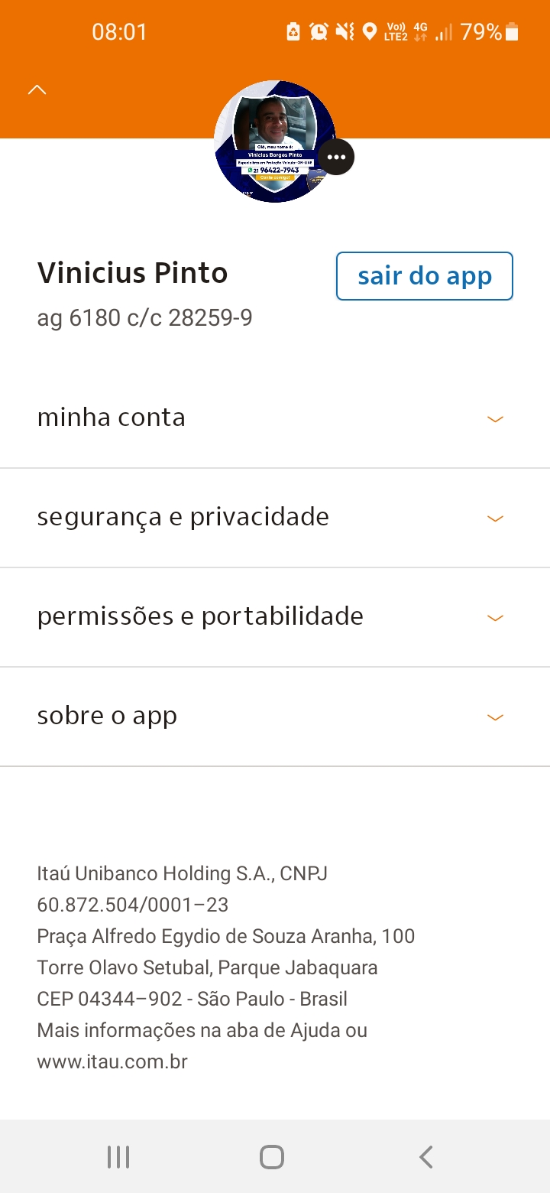Tap the www.itau.com.br website text
This screenshot has width=550, height=1193.
[x=112, y=1061]
